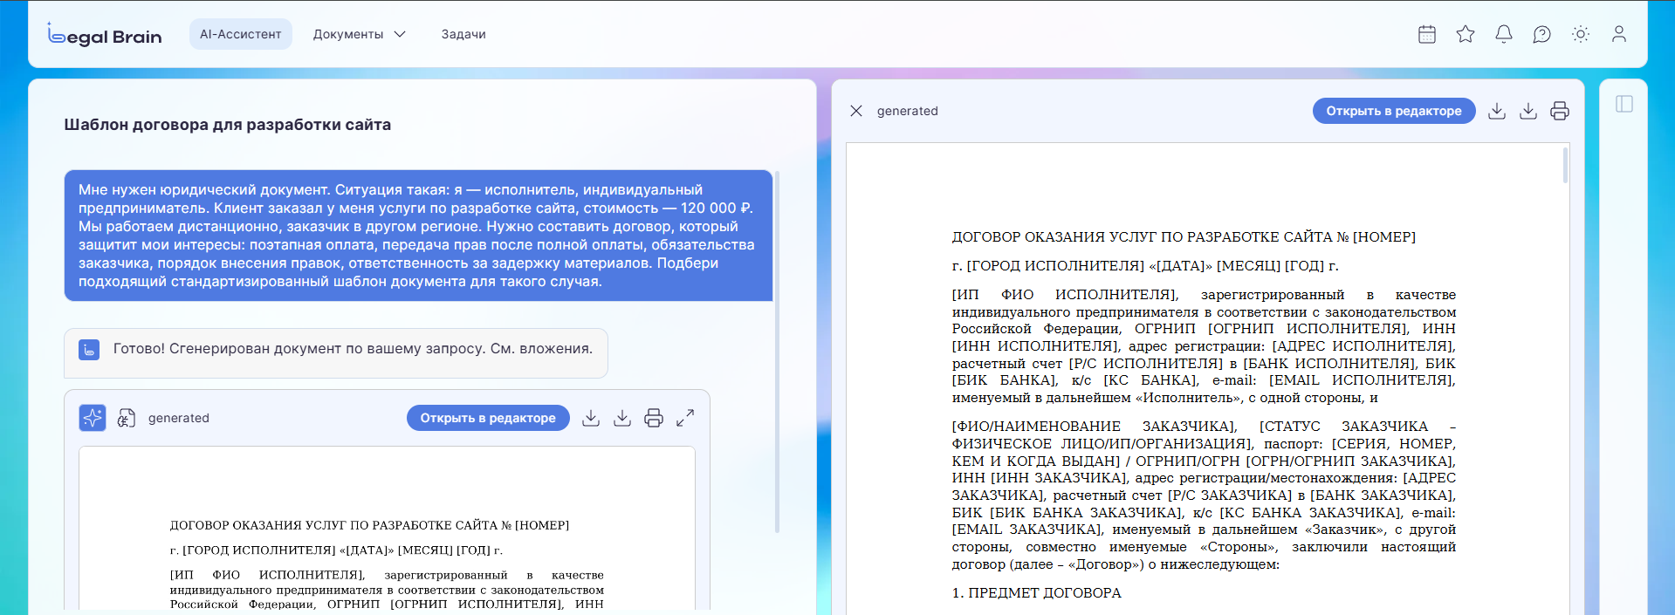The height and width of the screenshot is (615, 1675).
Task: Toggle the right sidebar panel
Action: tap(1624, 104)
